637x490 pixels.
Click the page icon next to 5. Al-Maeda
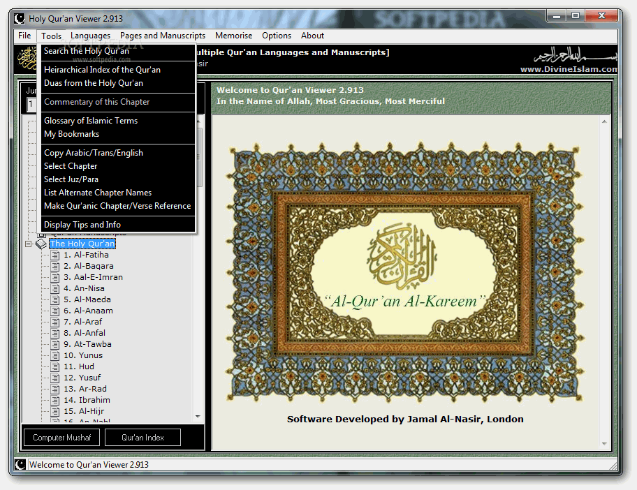pos(55,300)
